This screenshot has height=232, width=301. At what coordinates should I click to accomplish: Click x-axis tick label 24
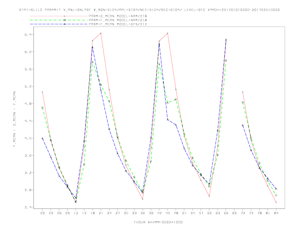(109, 213)
